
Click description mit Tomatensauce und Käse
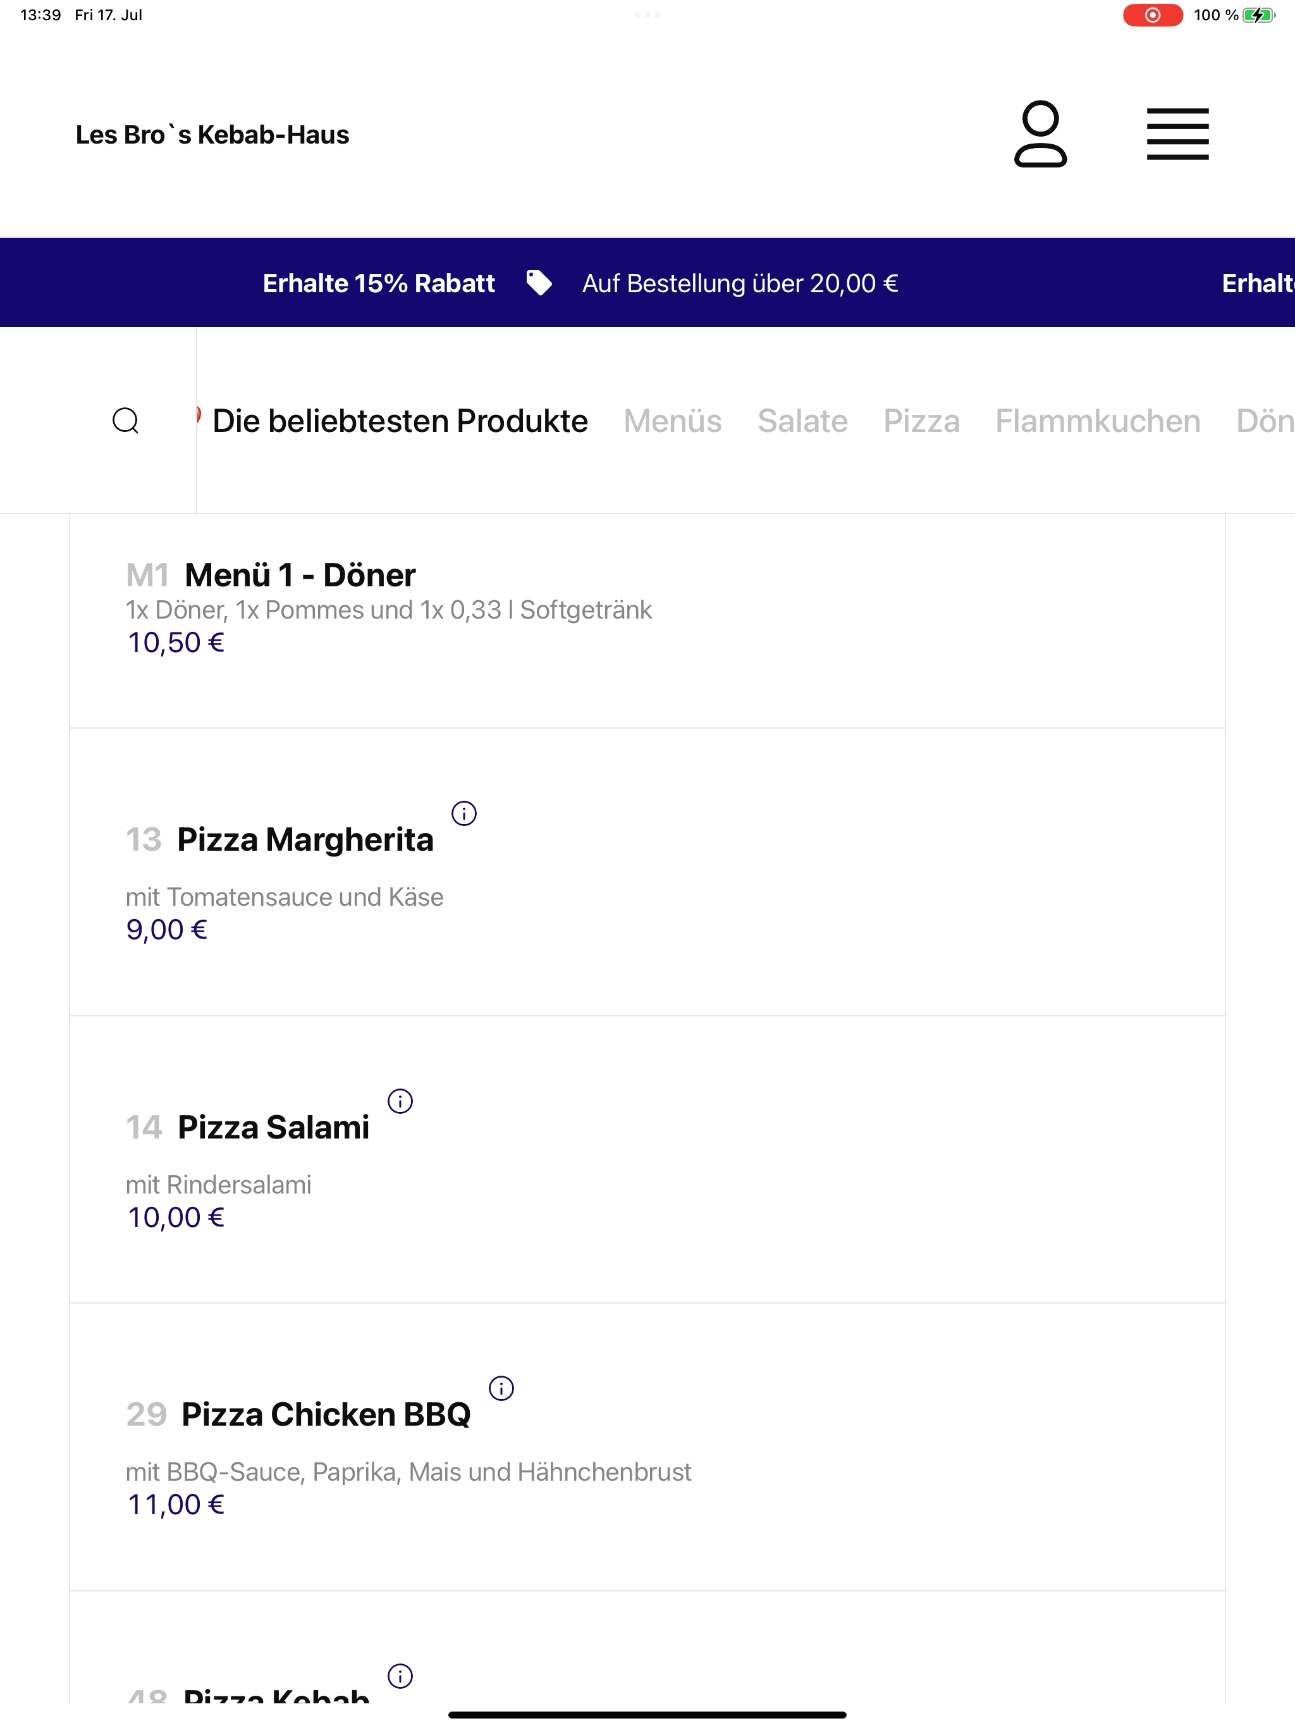(285, 897)
